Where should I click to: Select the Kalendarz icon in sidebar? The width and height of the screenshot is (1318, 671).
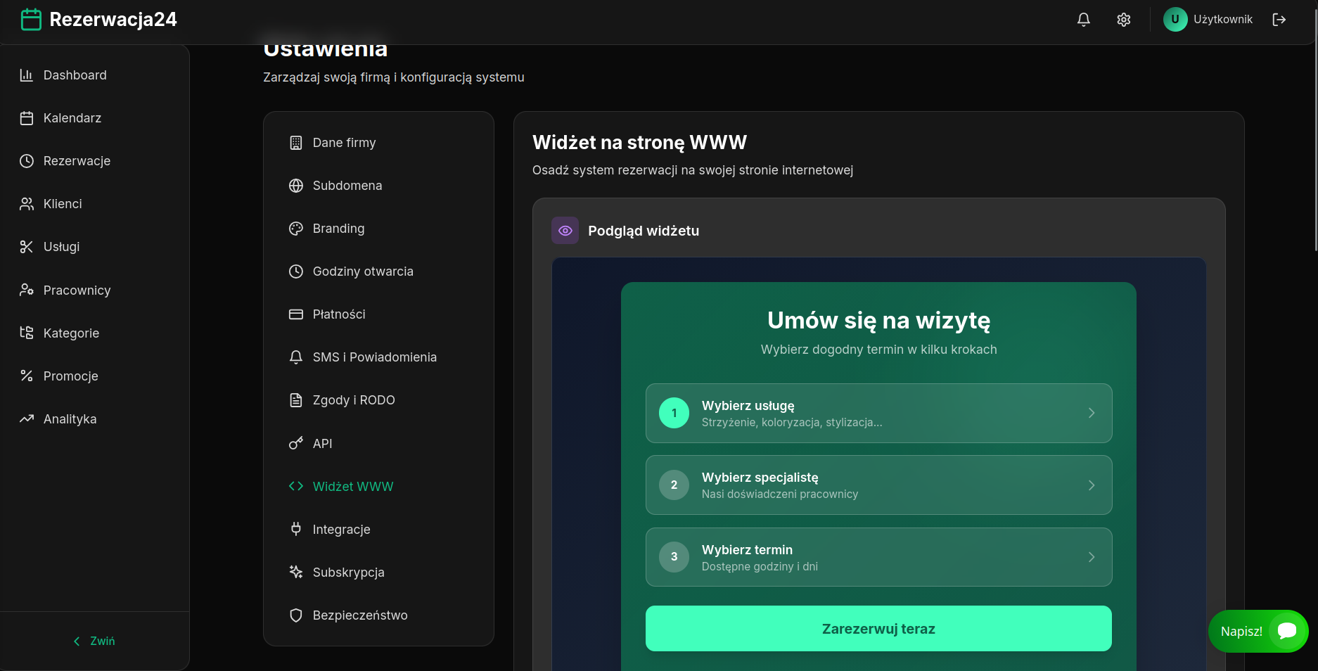(x=27, y=117)
